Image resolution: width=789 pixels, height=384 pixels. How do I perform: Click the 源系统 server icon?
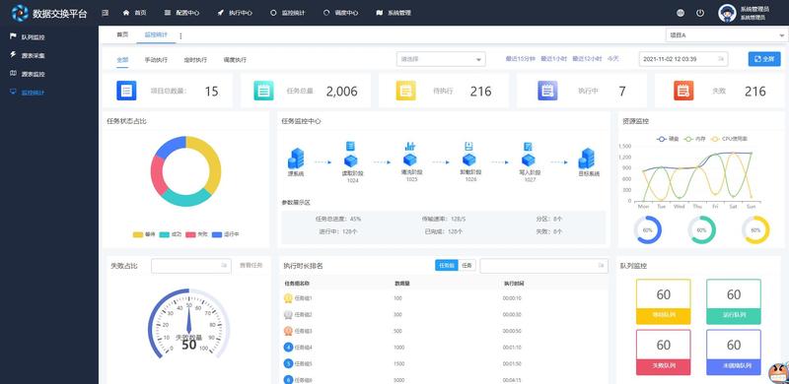point(295,159)
